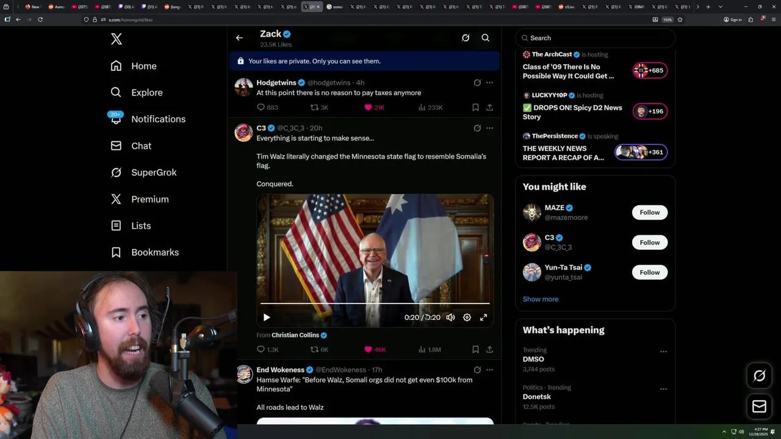
Task: Click Show more under suggestions
Action: [x=541, y=299]
